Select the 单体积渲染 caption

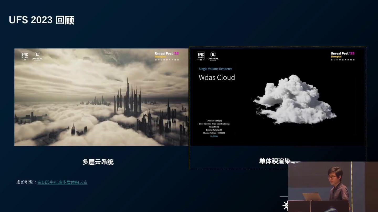pos(275,161)
